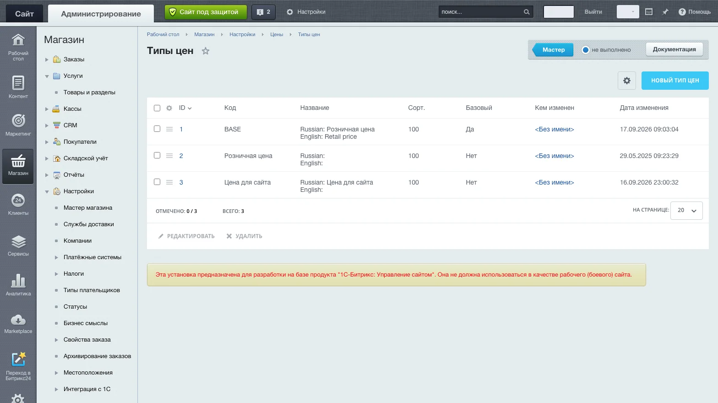Screen dimensions: 718x403
Task: Open the notifications counter showing 2
Action: tap(264, 12)
